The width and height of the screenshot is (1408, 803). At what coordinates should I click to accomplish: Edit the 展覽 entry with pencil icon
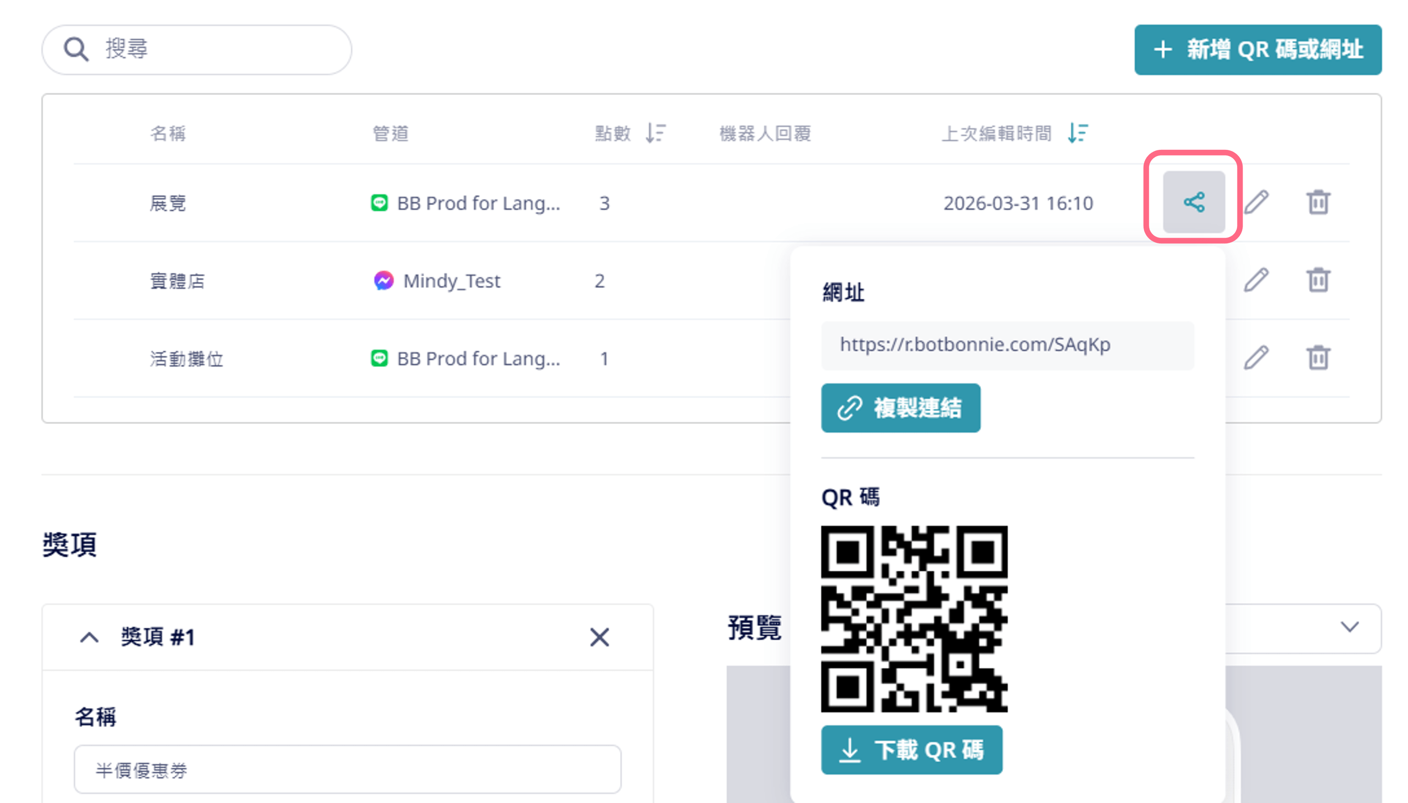point(1256,202)
